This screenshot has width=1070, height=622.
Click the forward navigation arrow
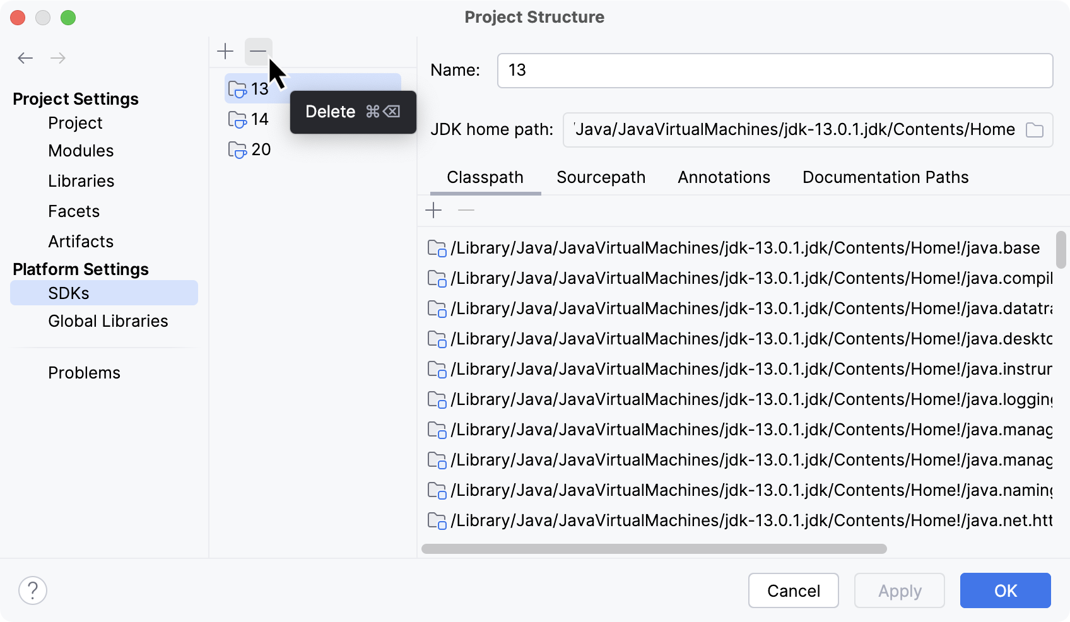click(x=58, y=57)
